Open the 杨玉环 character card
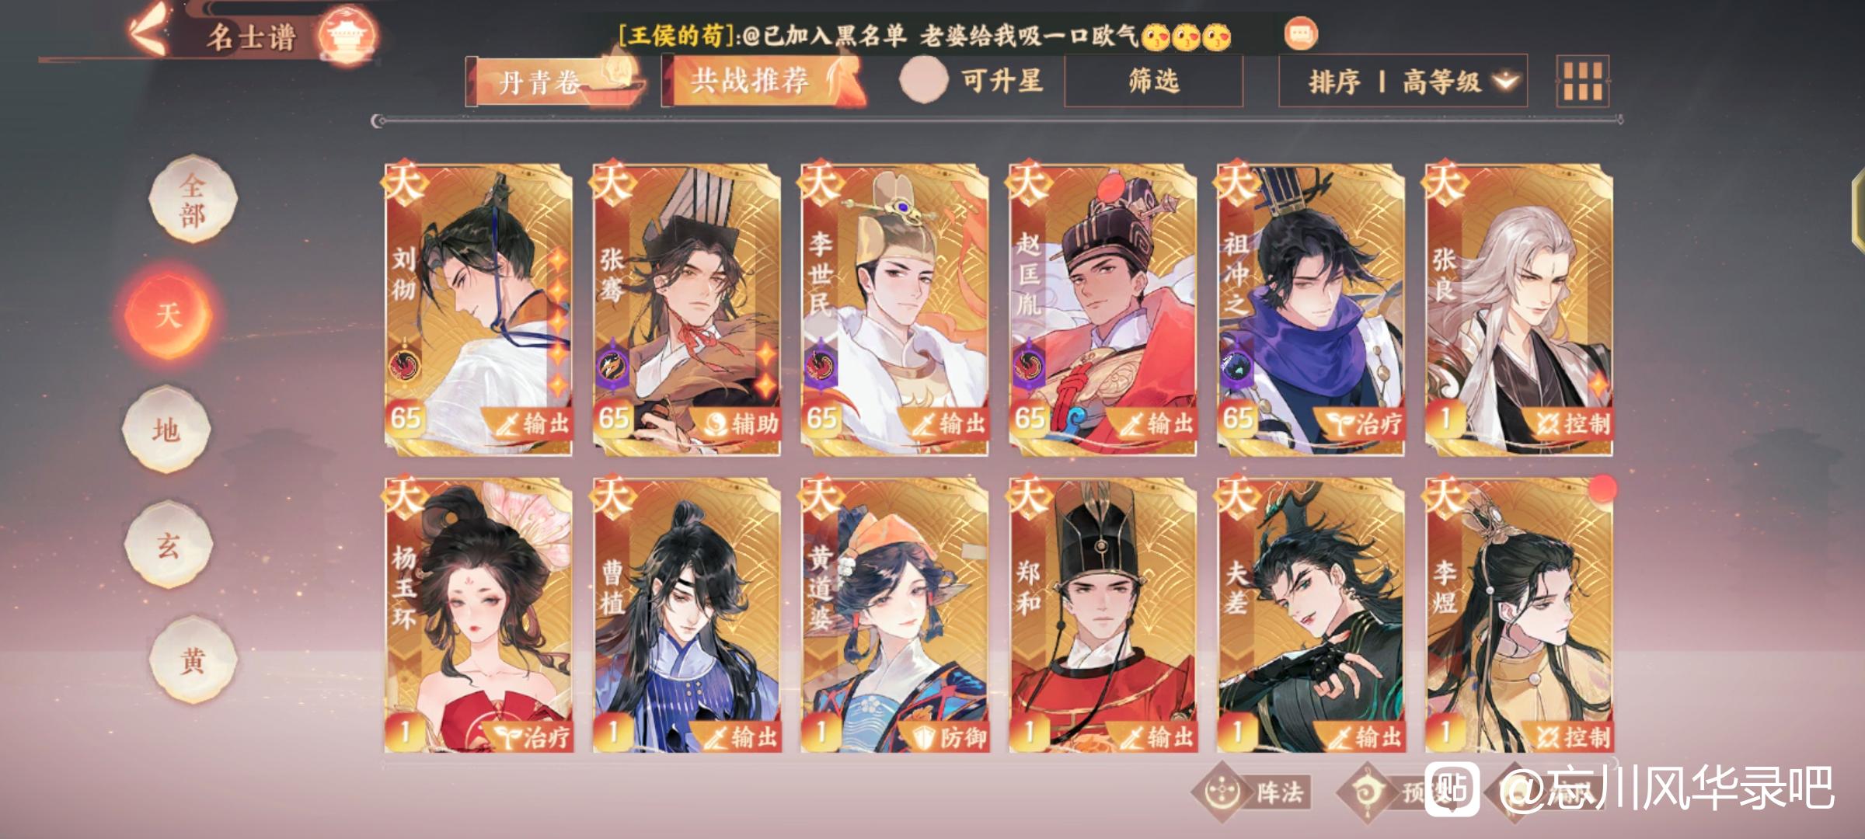The height and width of the screenshot is (839, 1865). pyautogui.click(x=479, y=615)
